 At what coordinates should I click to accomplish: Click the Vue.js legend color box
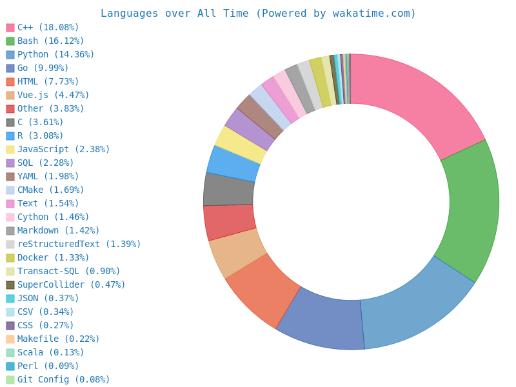click(x=10, y=95)
